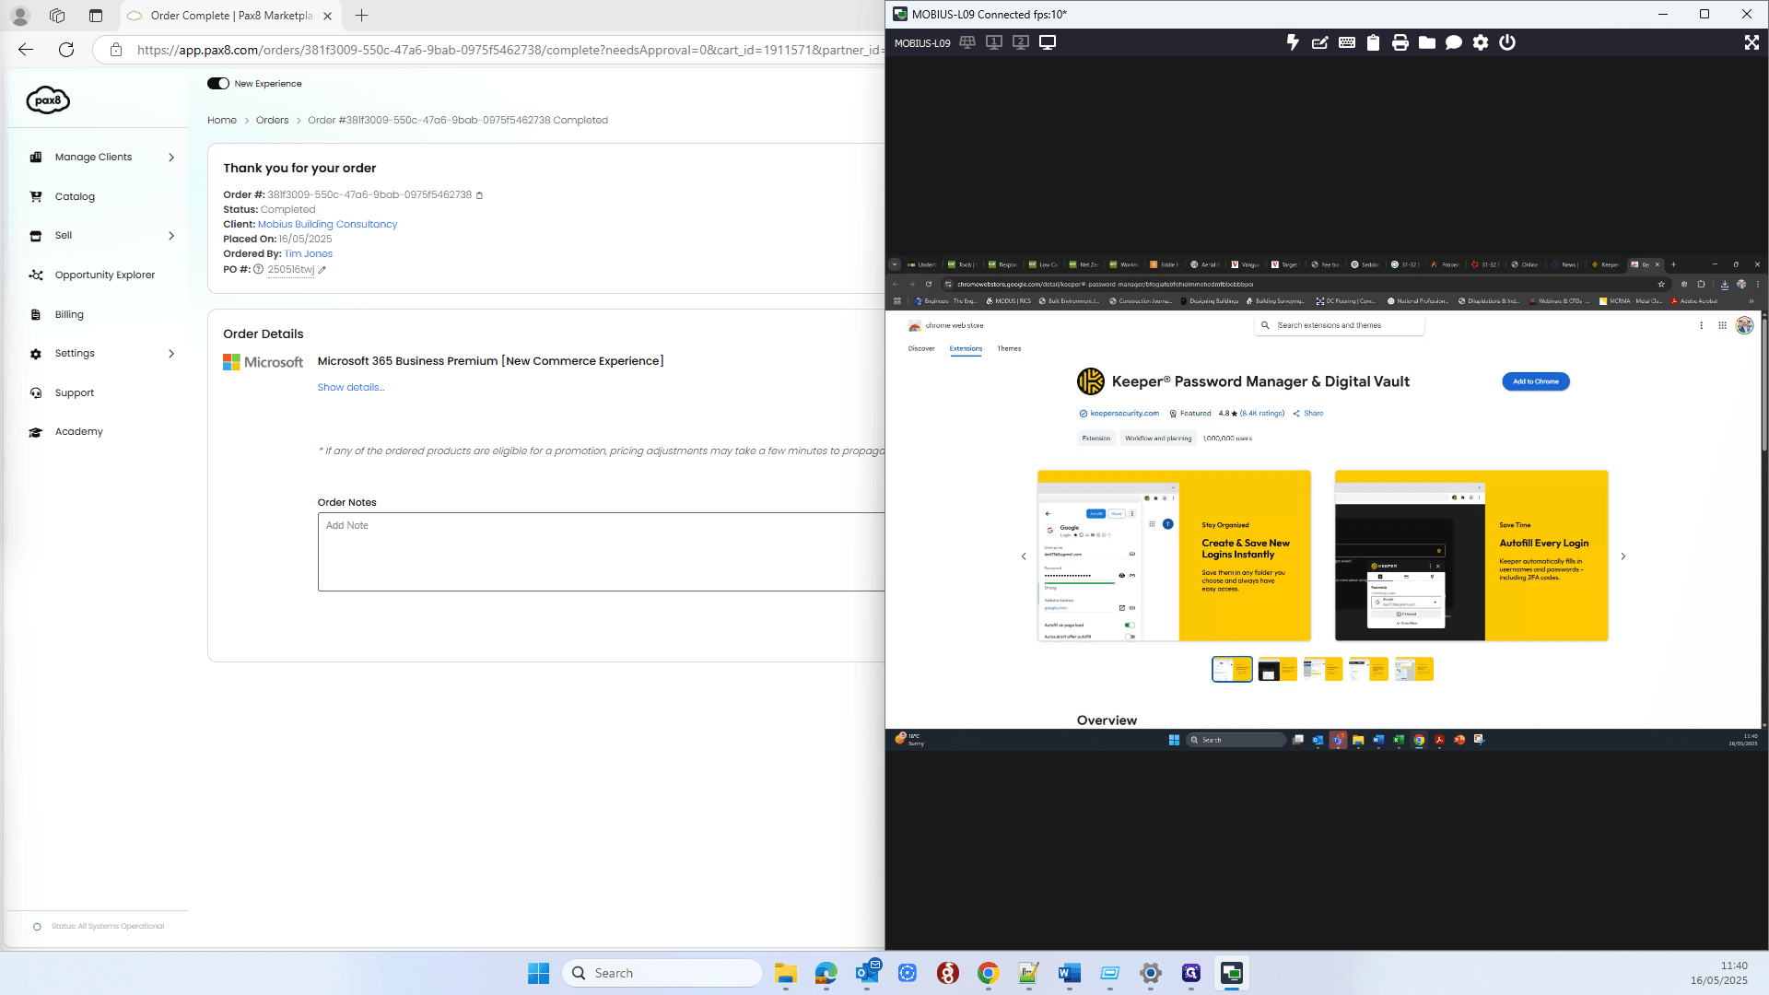The width and height of the screenshot is (1769, 995).
Task: Expand the Settings menu chevron
Action: click(171, 354)
